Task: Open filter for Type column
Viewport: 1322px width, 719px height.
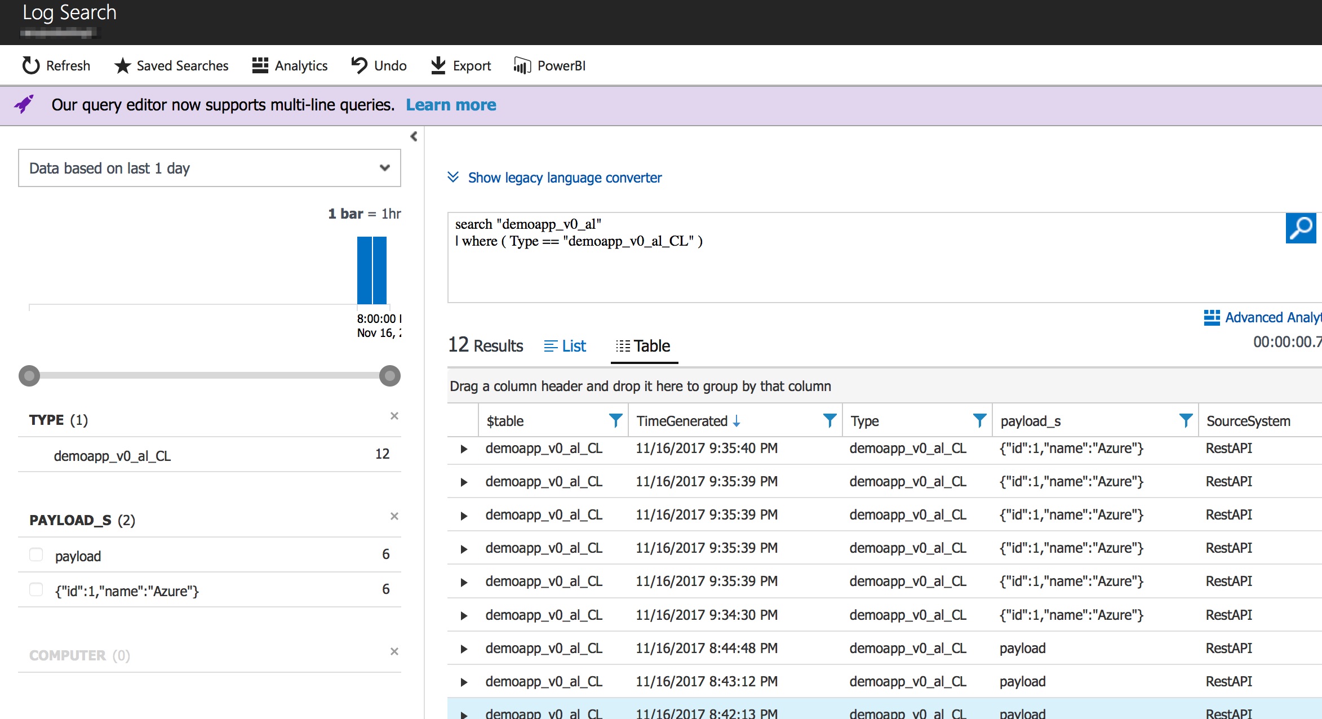Action: tap(979, 420)
